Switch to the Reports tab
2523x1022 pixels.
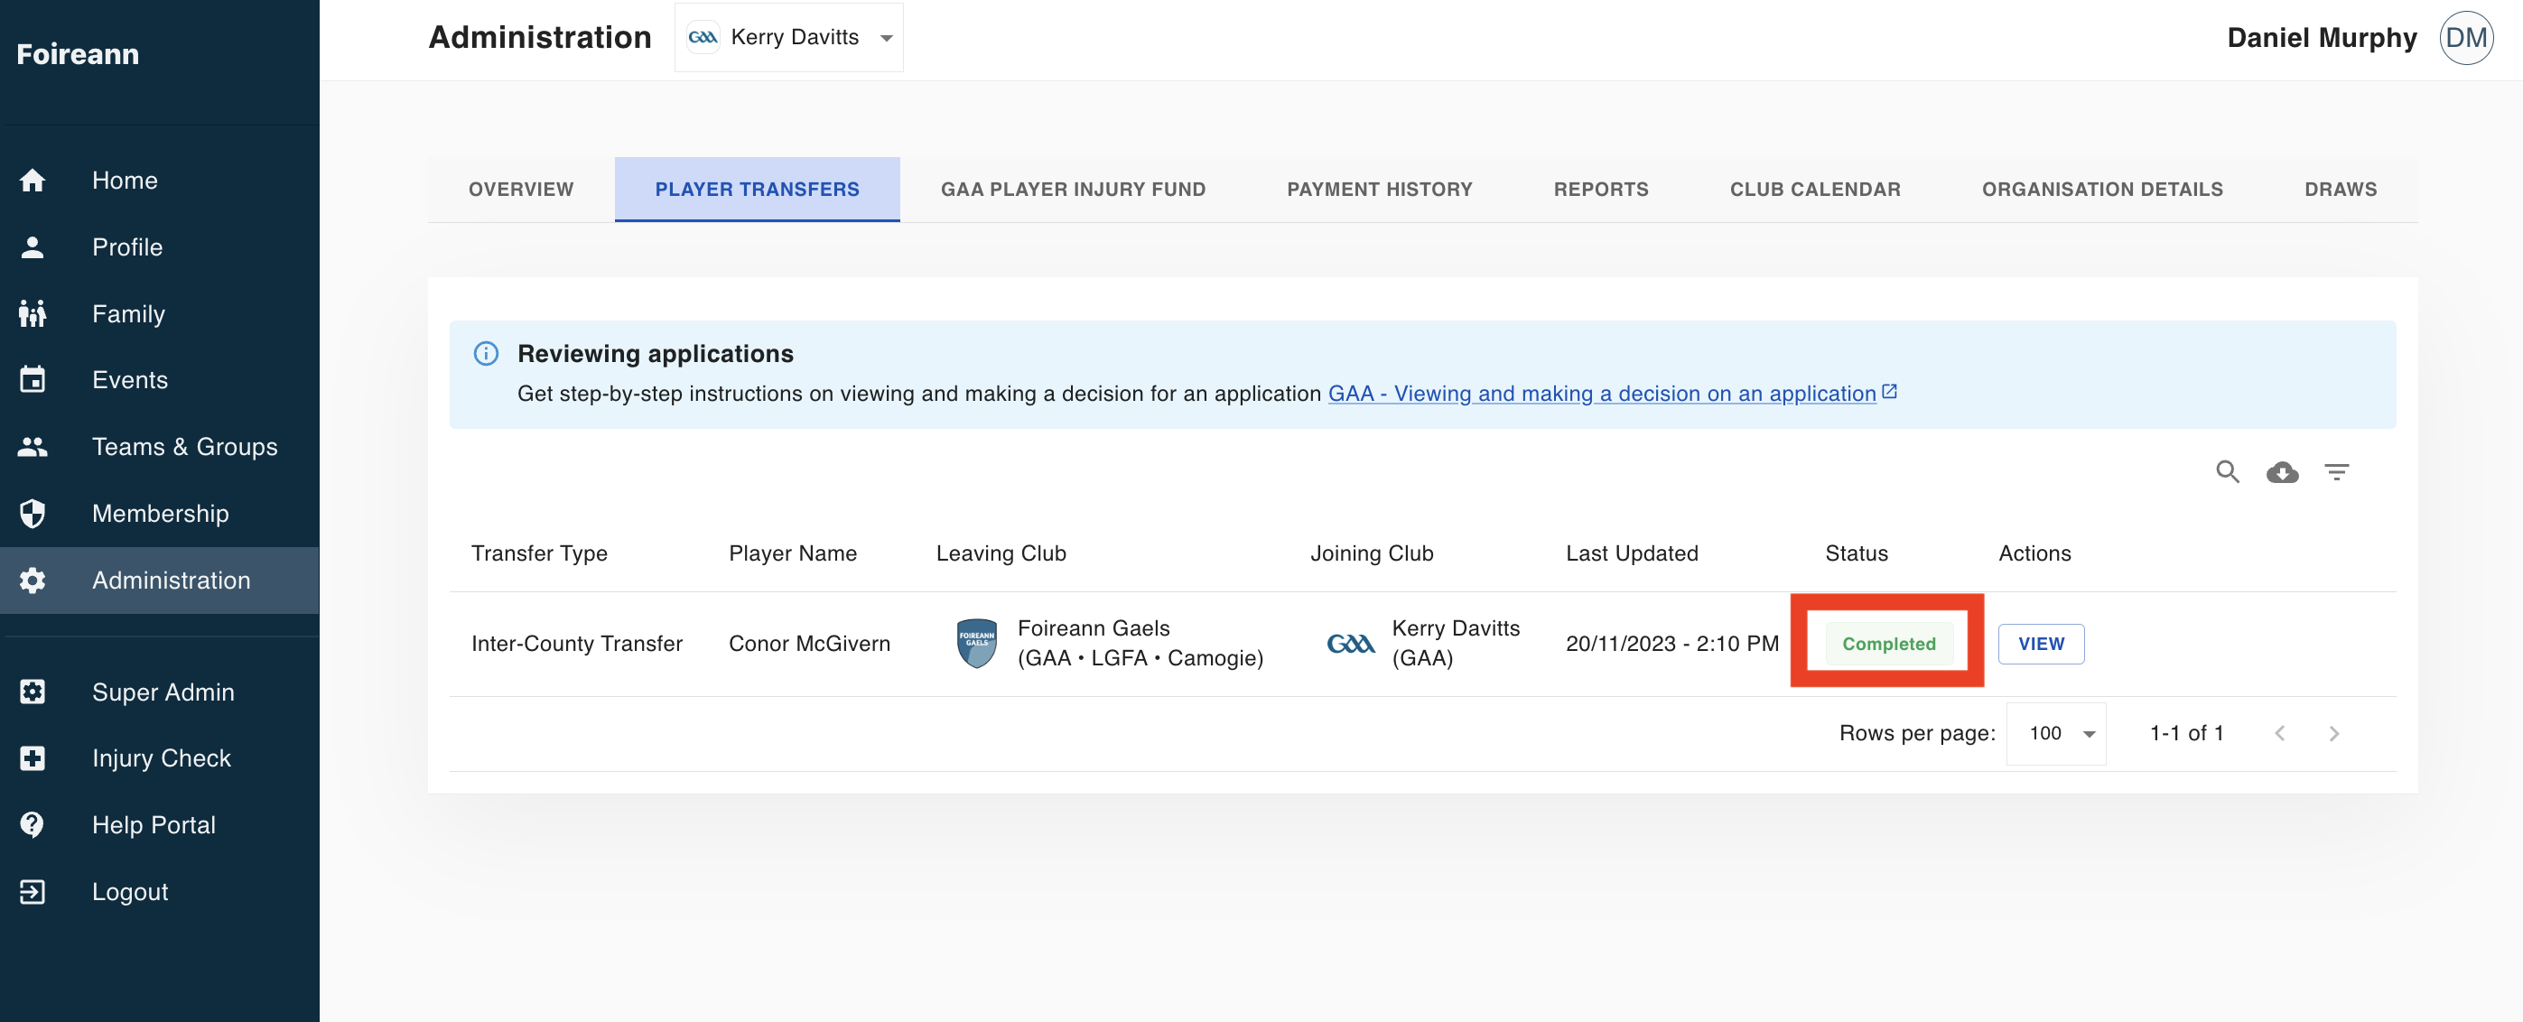(x=1600, y=189)
